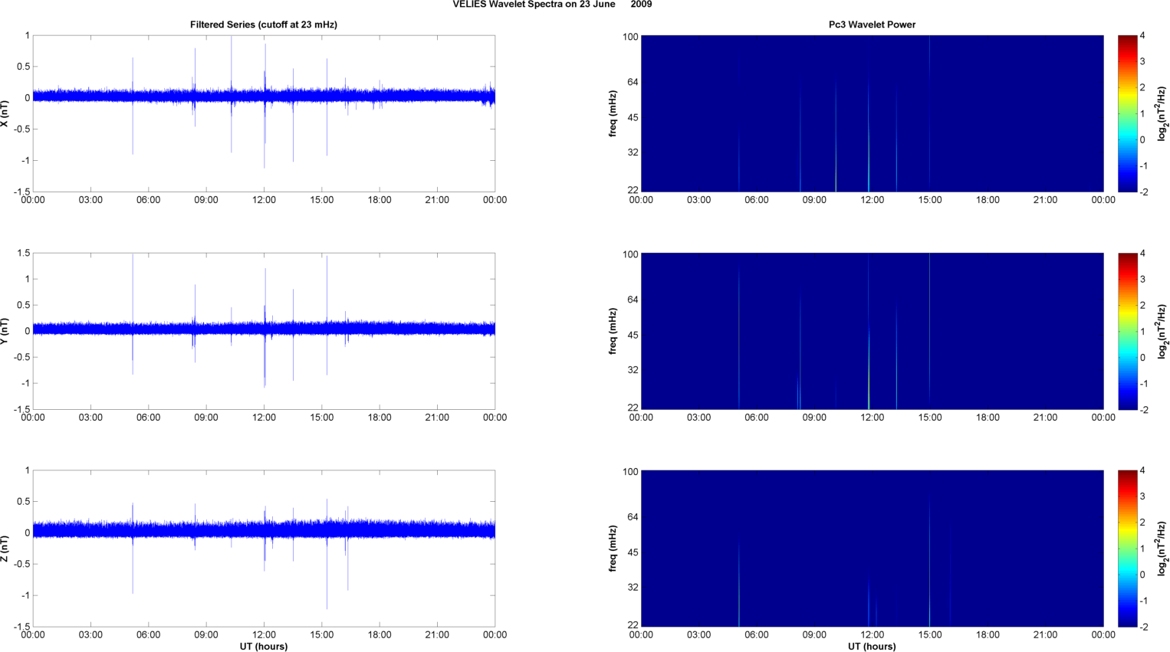Click the 15:00 tick under top wavelet plot
The width and height of the screenshot is (1170, 652).
point(930,200)
